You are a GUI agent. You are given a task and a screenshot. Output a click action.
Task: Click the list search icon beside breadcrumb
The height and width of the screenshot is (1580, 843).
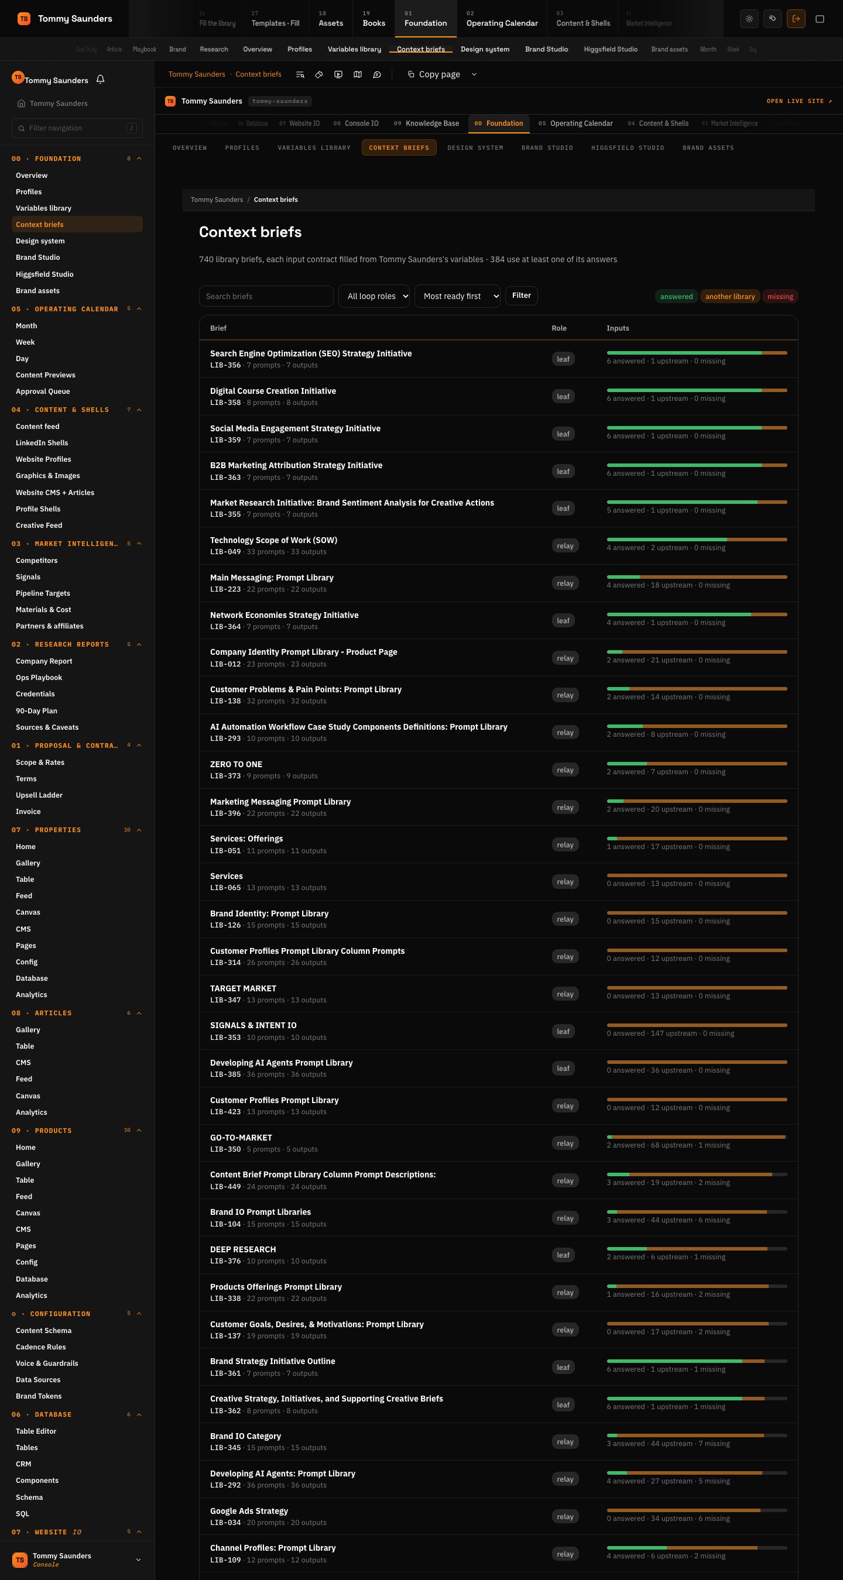click(300, 74)
